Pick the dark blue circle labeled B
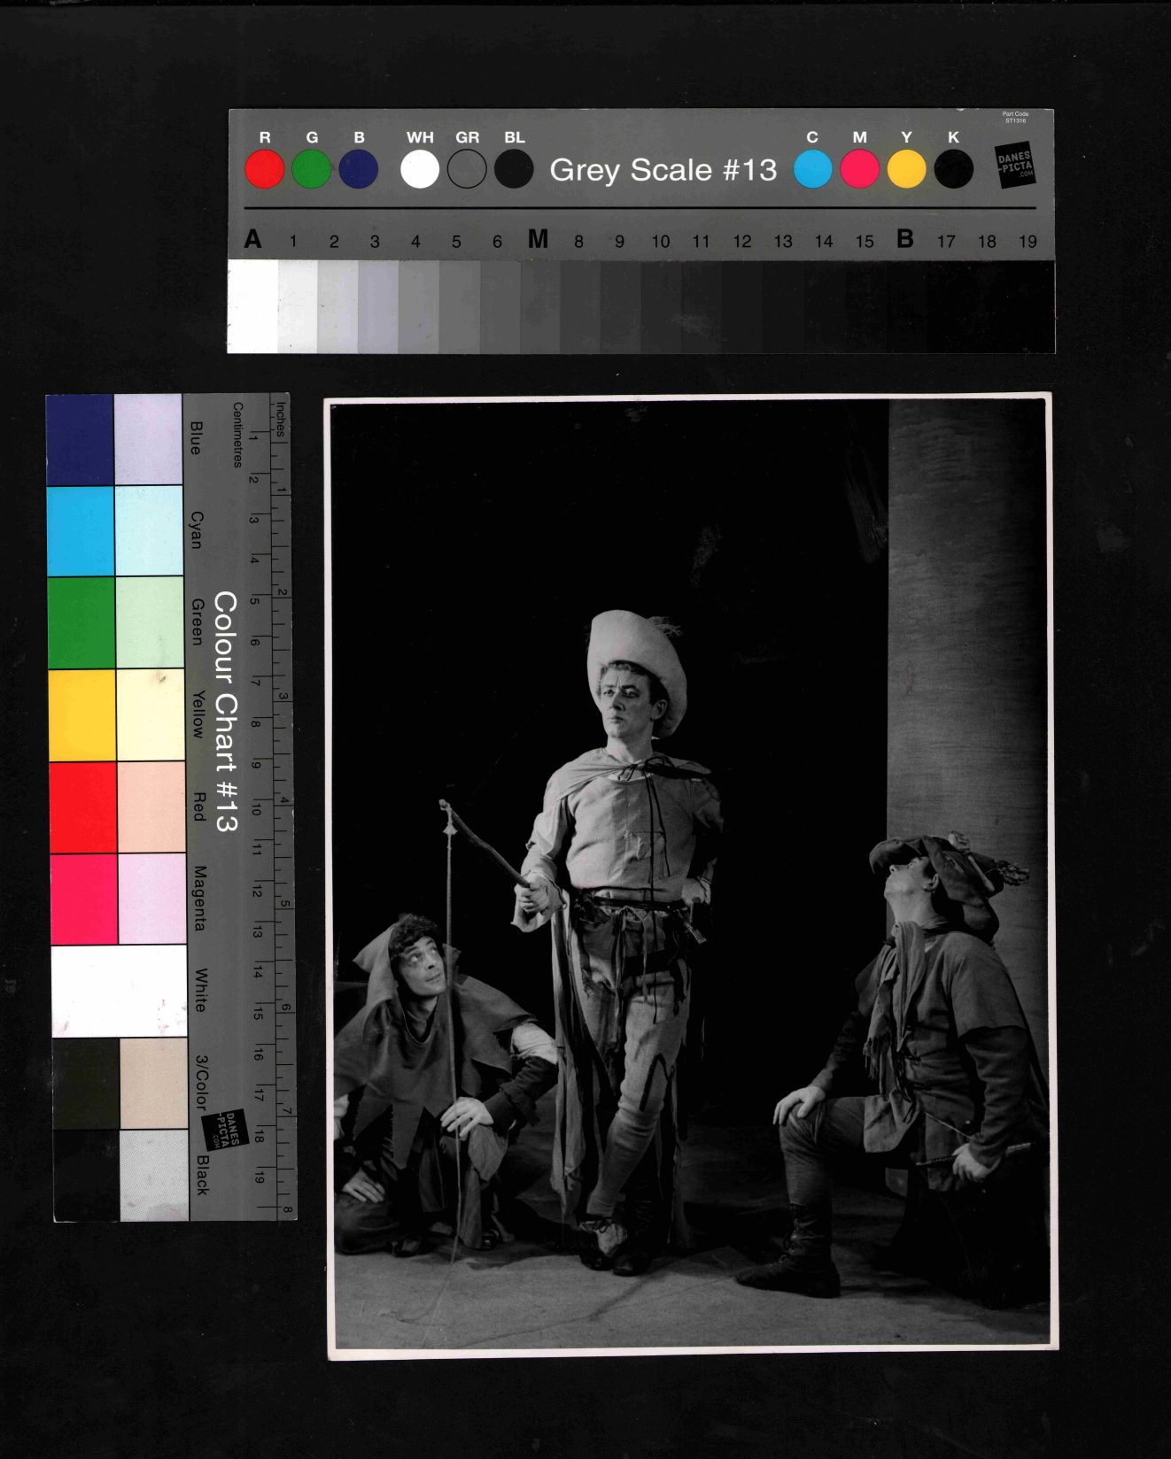 (x=358, y=169)
